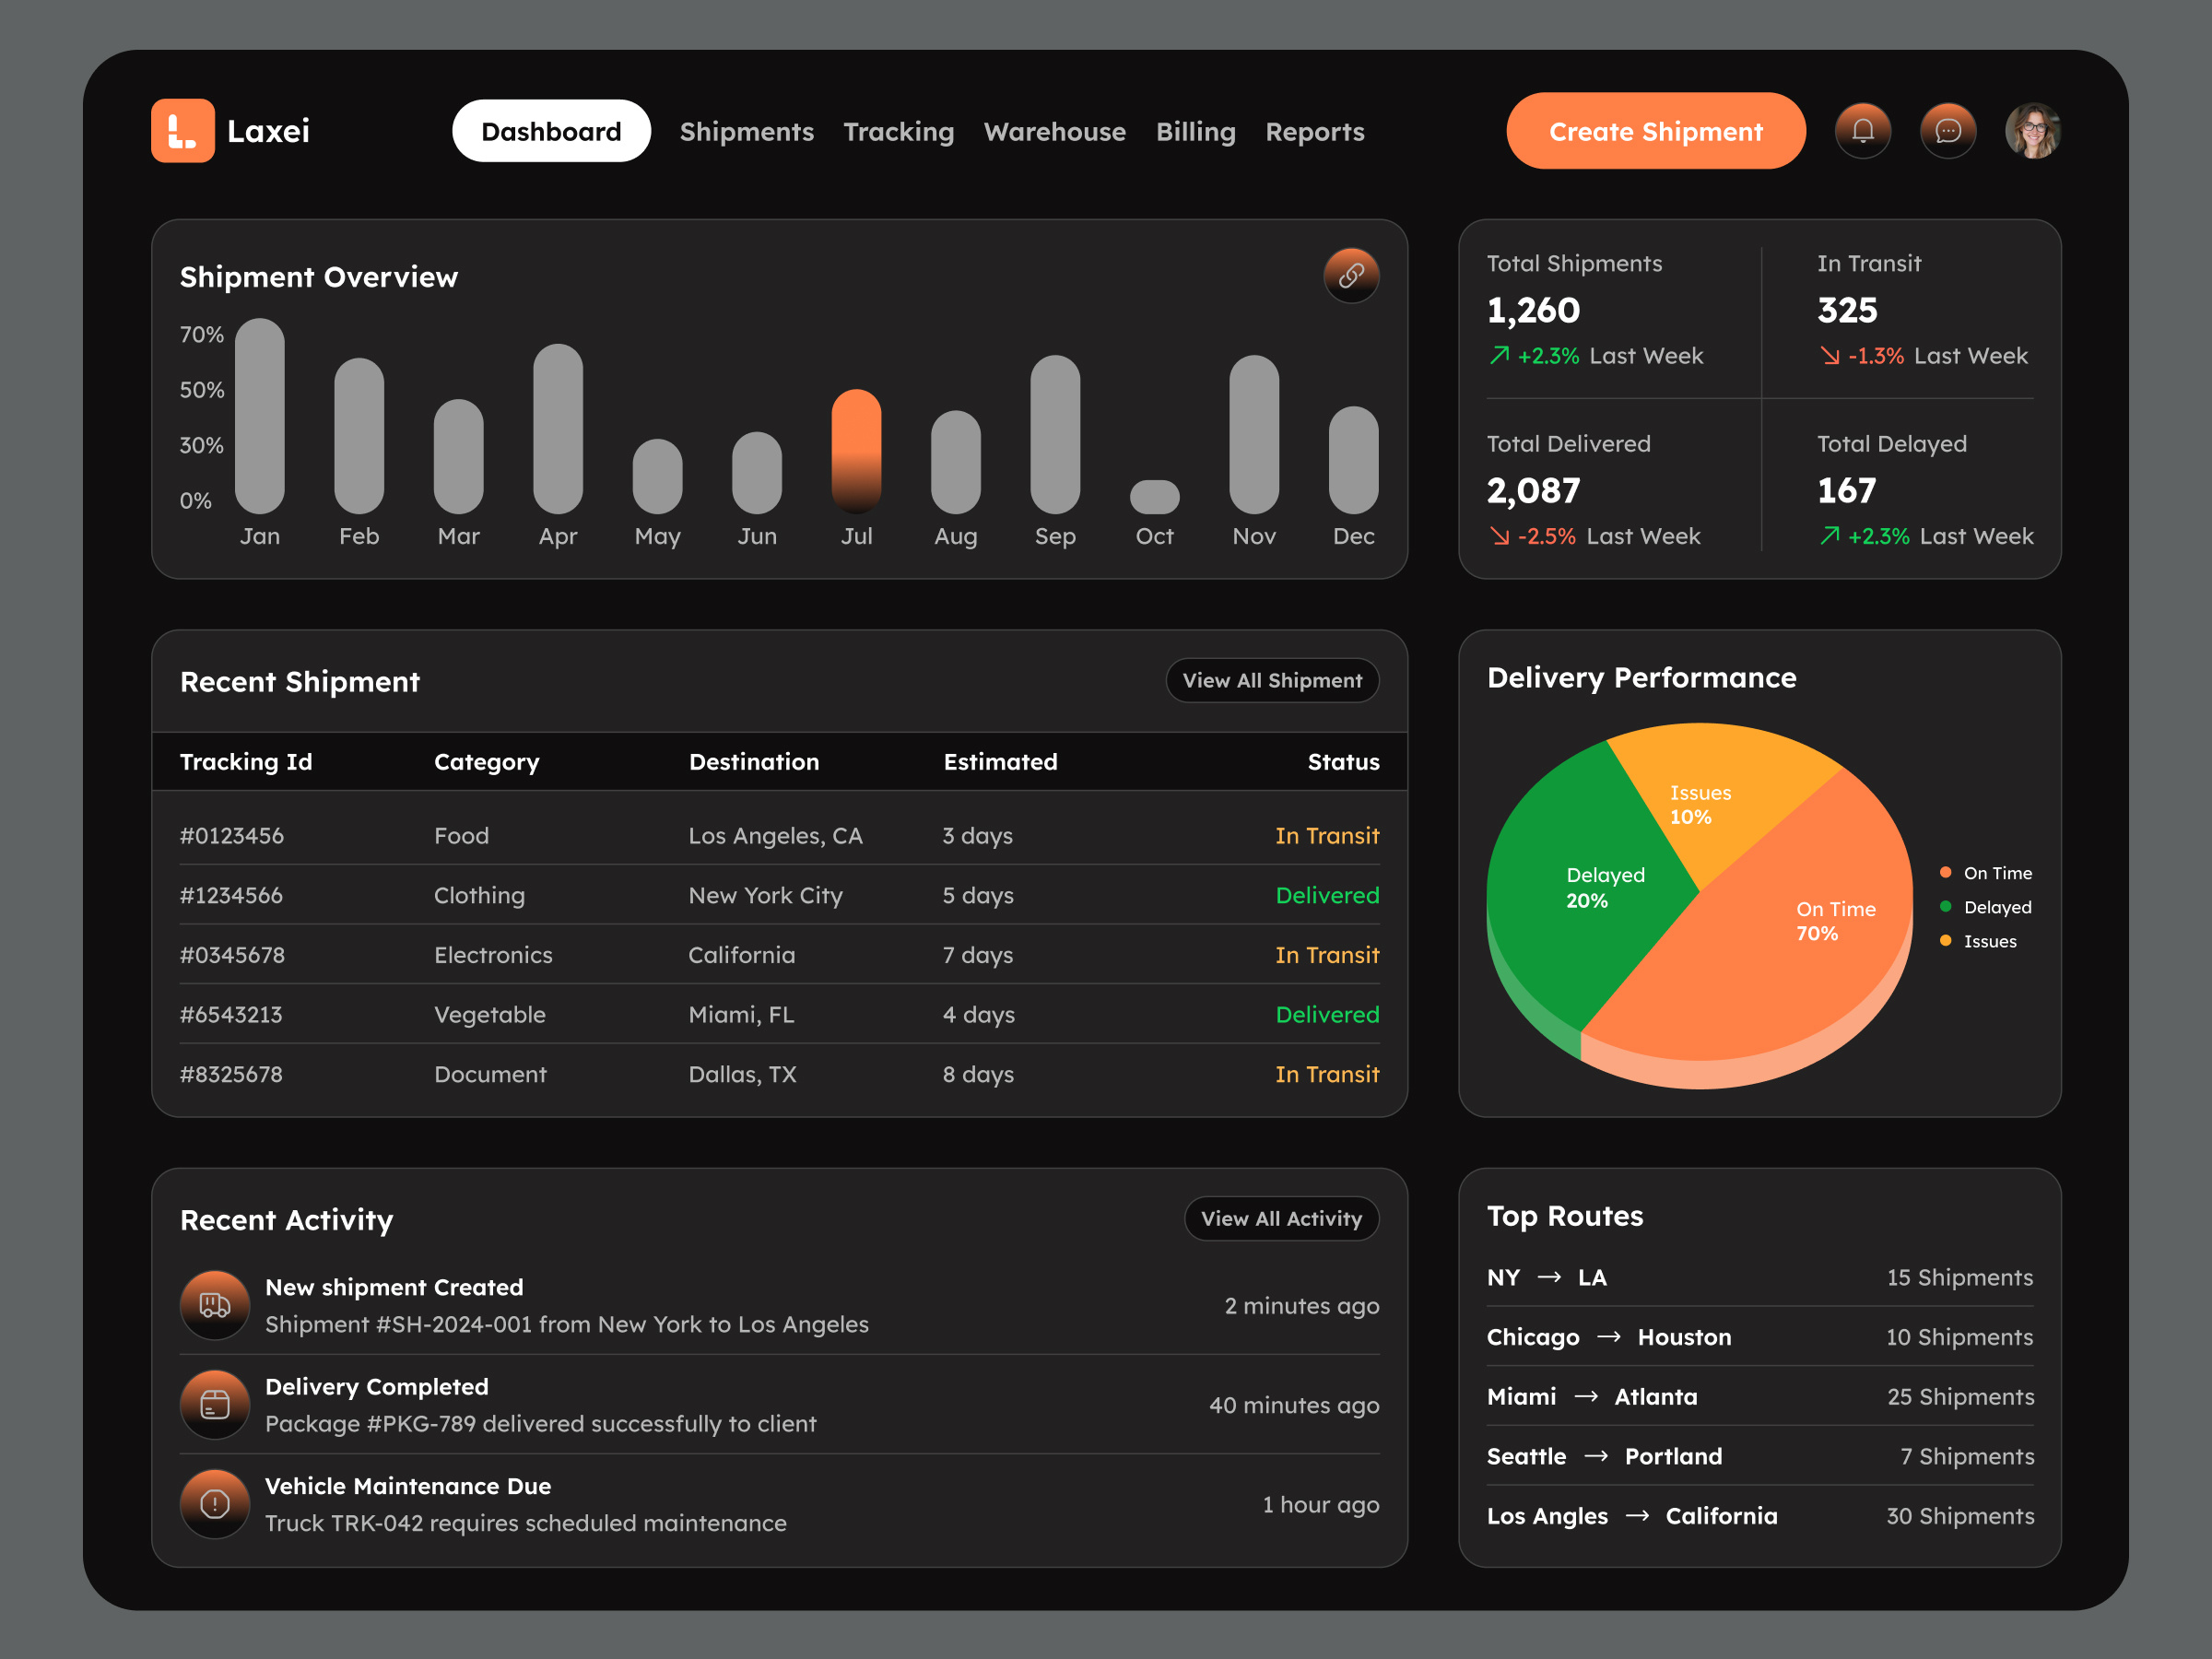The height and width of the screenshot is (1659, 2212).
Task: Open View All Shipment
Action: (x=1272, y=680)
